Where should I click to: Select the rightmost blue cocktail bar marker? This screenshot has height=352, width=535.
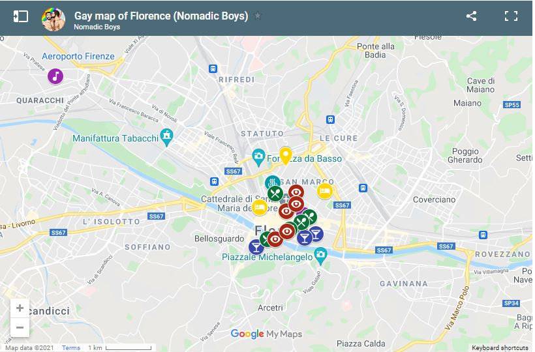coord(316,234)
